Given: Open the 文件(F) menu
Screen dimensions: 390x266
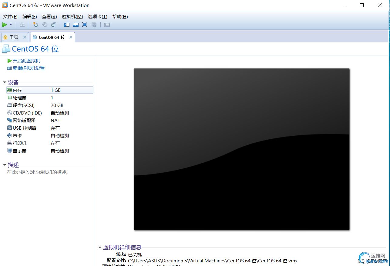Looking at the screenshot, I should pos(10,17).
